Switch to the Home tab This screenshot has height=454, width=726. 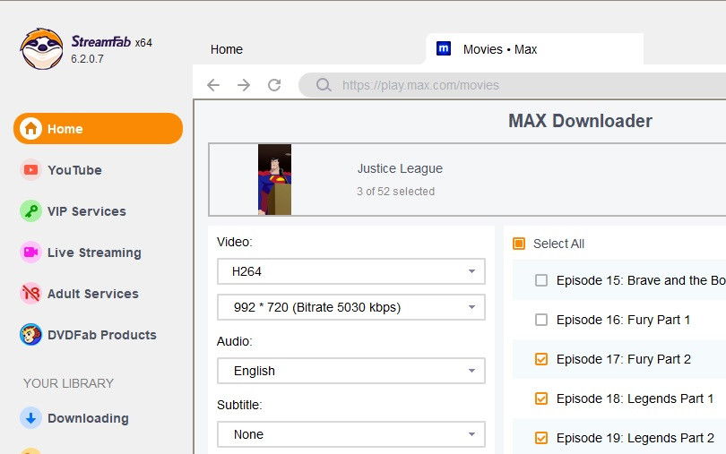click(227, 49)
